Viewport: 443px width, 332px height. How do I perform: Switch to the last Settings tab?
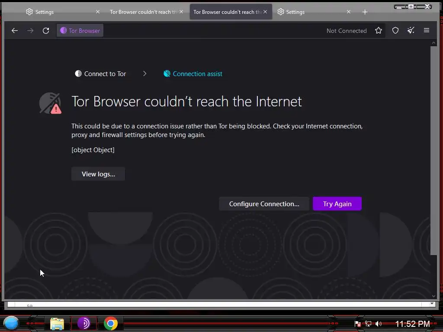(315, 12)
